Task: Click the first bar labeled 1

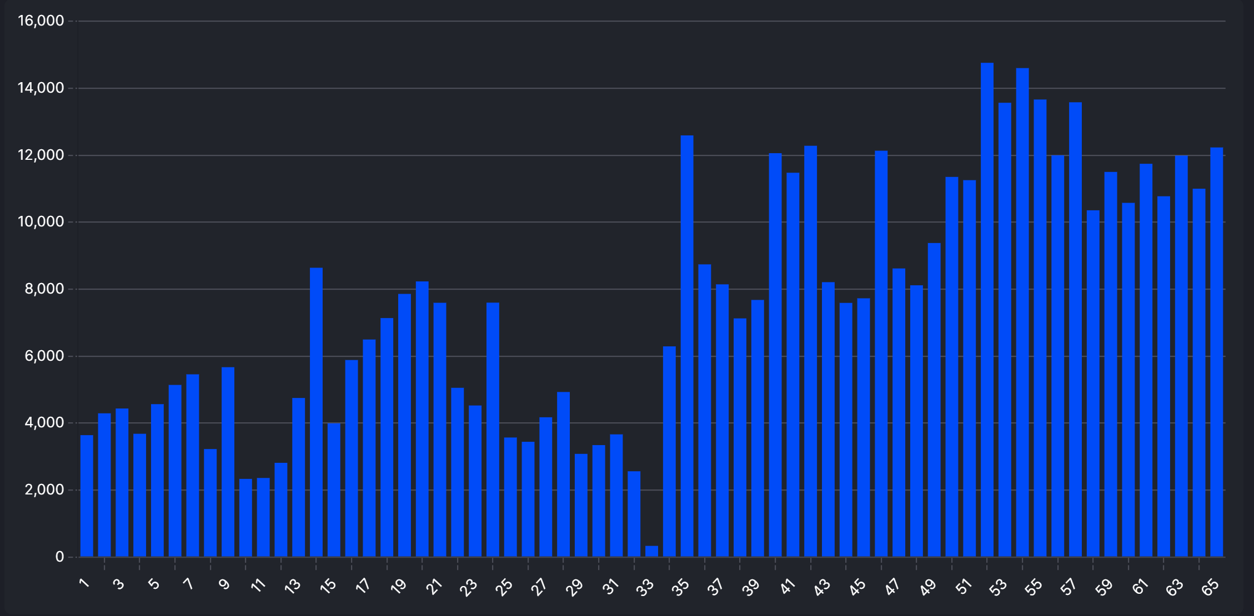Action: (87, 496)
